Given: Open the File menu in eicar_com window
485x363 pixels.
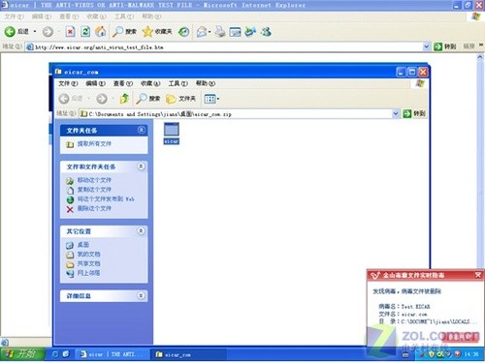Looking at the screenshot, I should [68, 83].
